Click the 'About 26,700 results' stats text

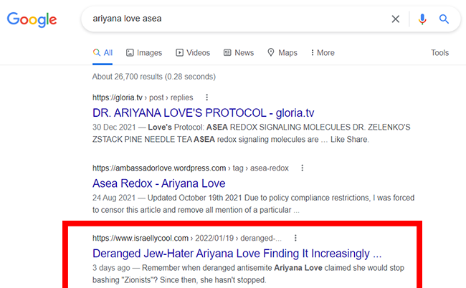click(x=154, y=77)
